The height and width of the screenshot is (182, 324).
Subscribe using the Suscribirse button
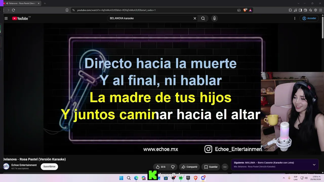coord(49,167)
